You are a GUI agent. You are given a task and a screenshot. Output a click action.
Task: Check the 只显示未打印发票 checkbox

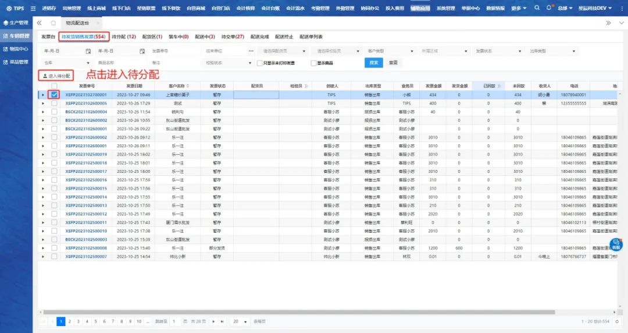pos(259,63)
